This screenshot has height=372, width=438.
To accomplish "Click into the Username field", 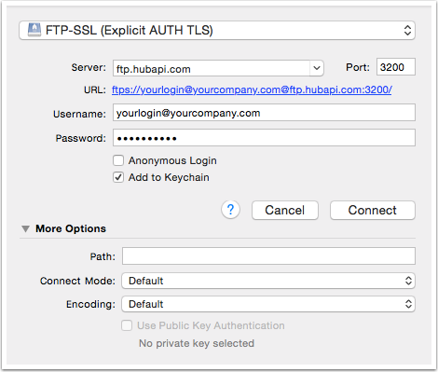I will point(264,113).
